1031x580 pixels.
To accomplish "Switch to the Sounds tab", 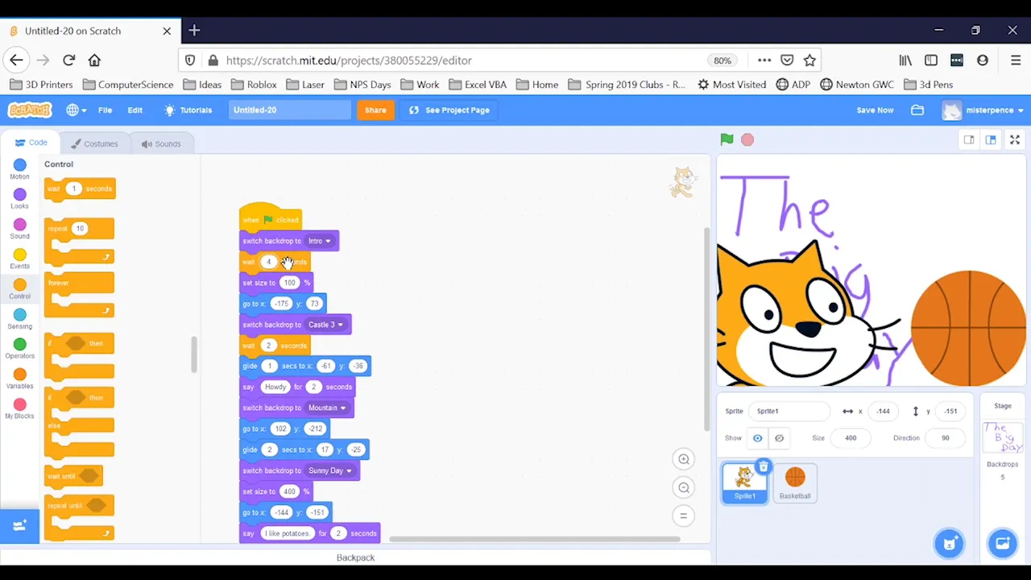I will [x=161, y=143].
